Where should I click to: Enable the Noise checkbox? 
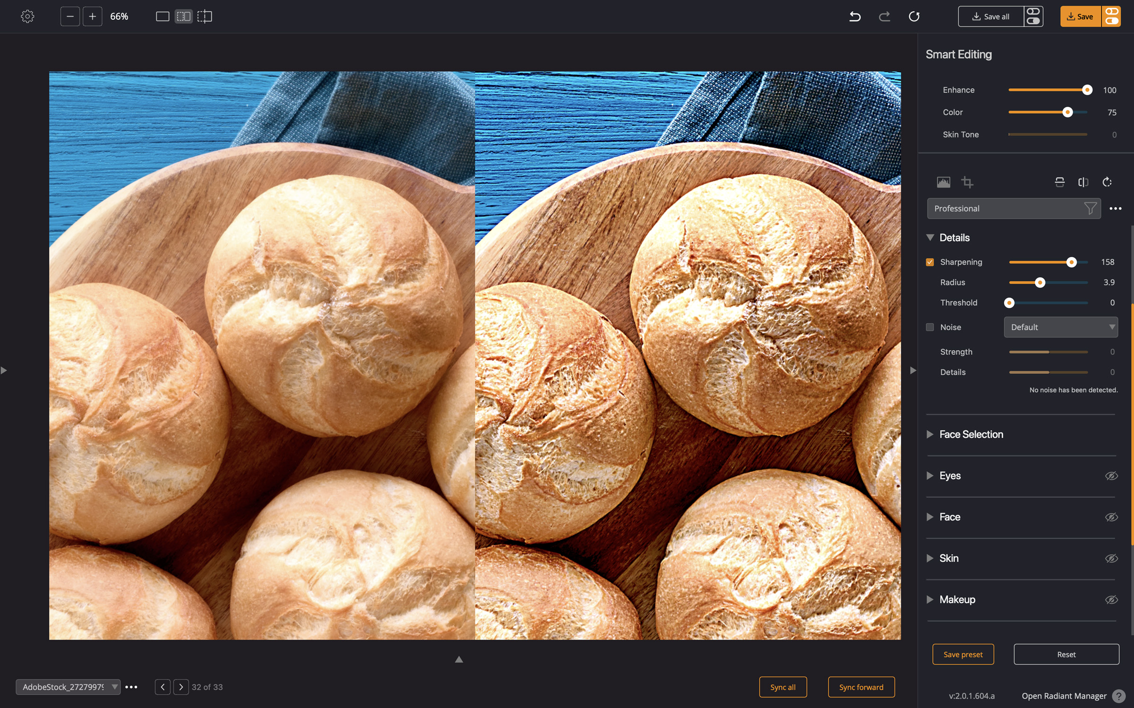[930, 327]
